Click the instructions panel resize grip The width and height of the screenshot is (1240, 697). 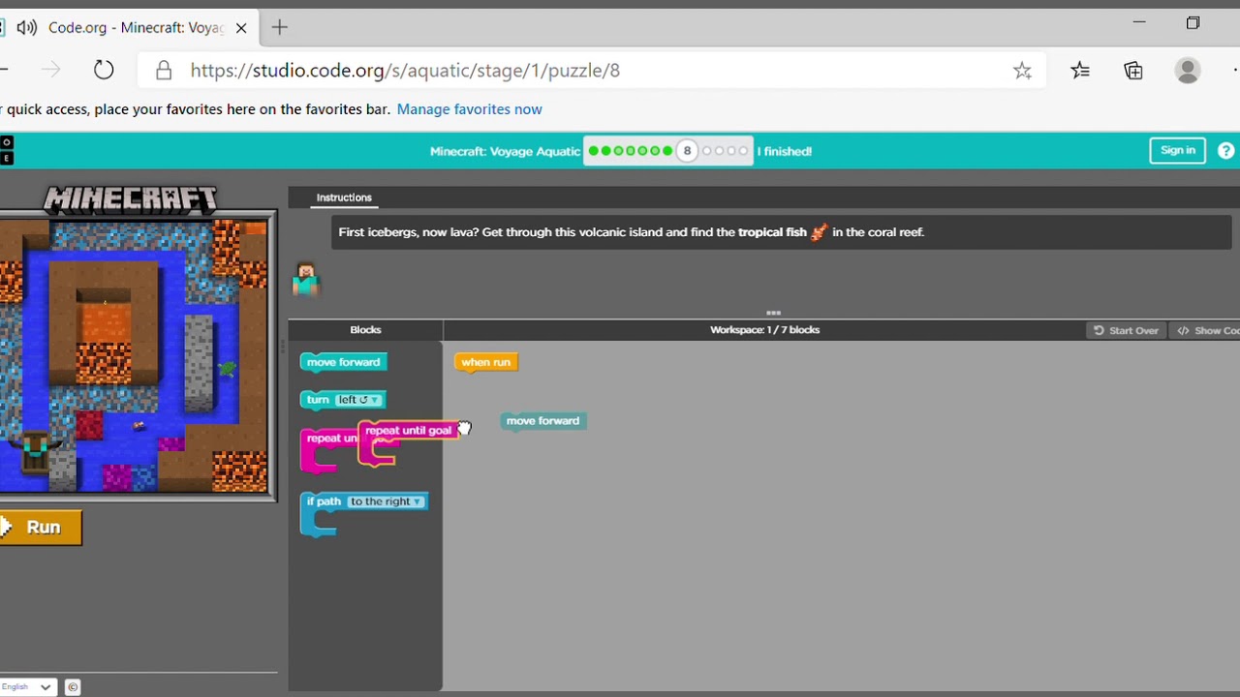773,313
